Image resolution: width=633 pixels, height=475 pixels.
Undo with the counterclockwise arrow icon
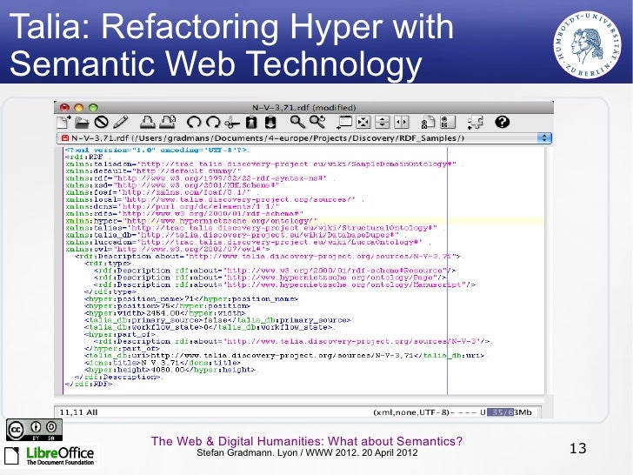194,122
